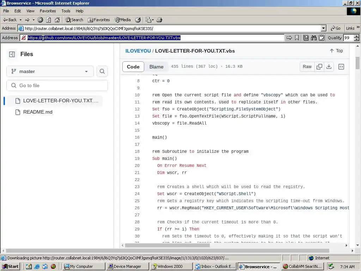
Task: Open the History icon in toolbar
Action: click(138, 20)
